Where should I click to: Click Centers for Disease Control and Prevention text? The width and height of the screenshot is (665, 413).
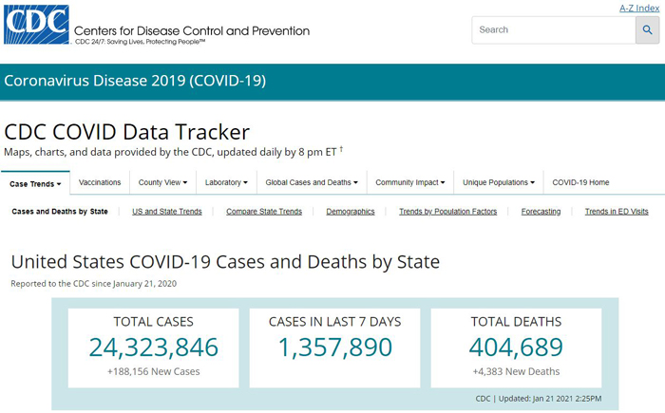(192, 31)
